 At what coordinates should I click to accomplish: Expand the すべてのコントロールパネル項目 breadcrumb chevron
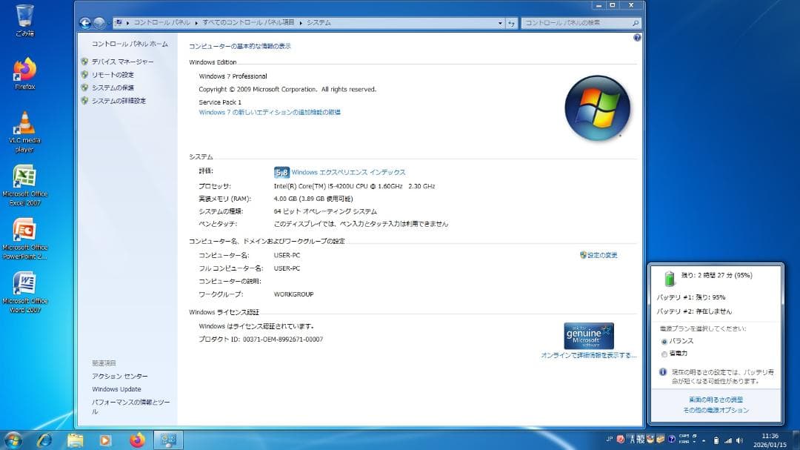(299, 22)
